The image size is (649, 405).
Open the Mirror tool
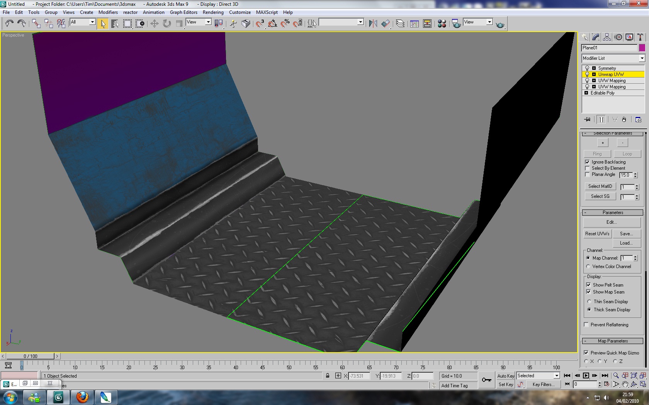(373, 24)
